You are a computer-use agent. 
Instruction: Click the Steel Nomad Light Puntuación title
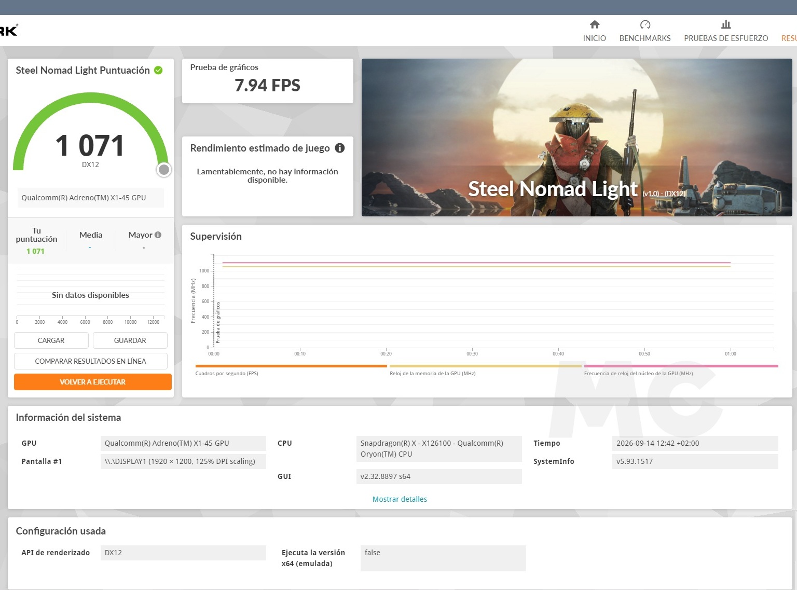[83, 70]
